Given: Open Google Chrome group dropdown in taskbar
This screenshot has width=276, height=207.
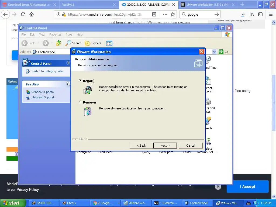Looking at the screenshot, I should [x=119, y=203].
